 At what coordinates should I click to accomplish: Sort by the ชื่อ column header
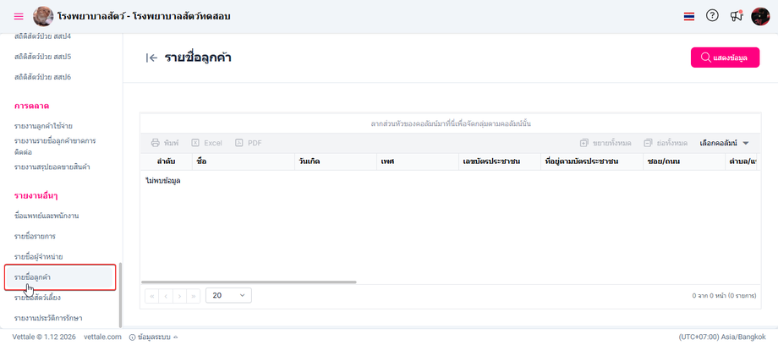(x=243, y=162)
